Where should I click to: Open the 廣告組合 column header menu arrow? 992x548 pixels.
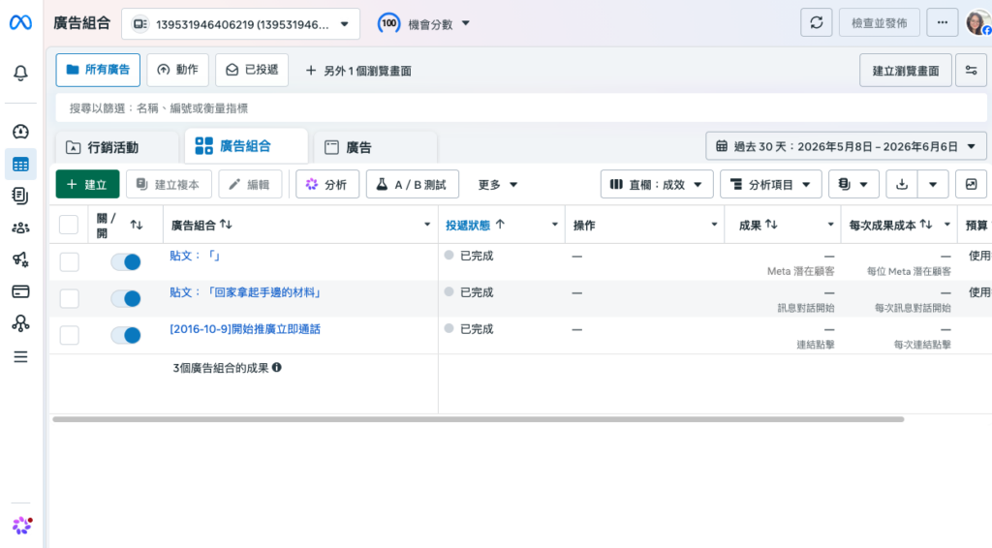click(427, 225)
